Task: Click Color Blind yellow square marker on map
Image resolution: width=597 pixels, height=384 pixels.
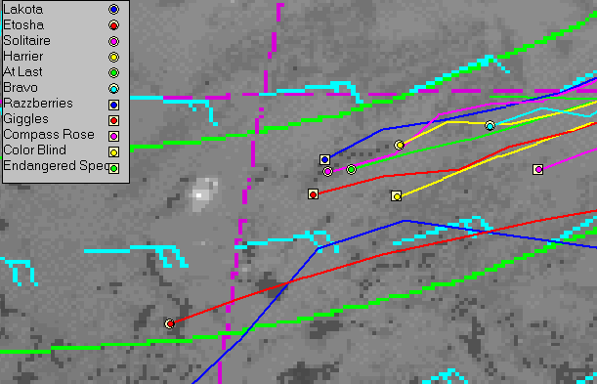Action: pyautogui.click(x=397, y=196)
